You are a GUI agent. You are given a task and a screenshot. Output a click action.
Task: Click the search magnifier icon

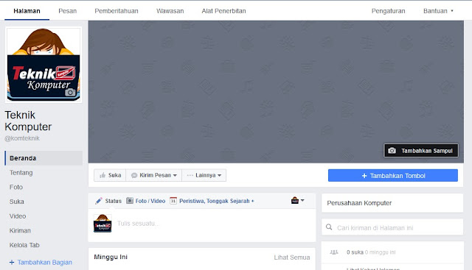(329, 227)
